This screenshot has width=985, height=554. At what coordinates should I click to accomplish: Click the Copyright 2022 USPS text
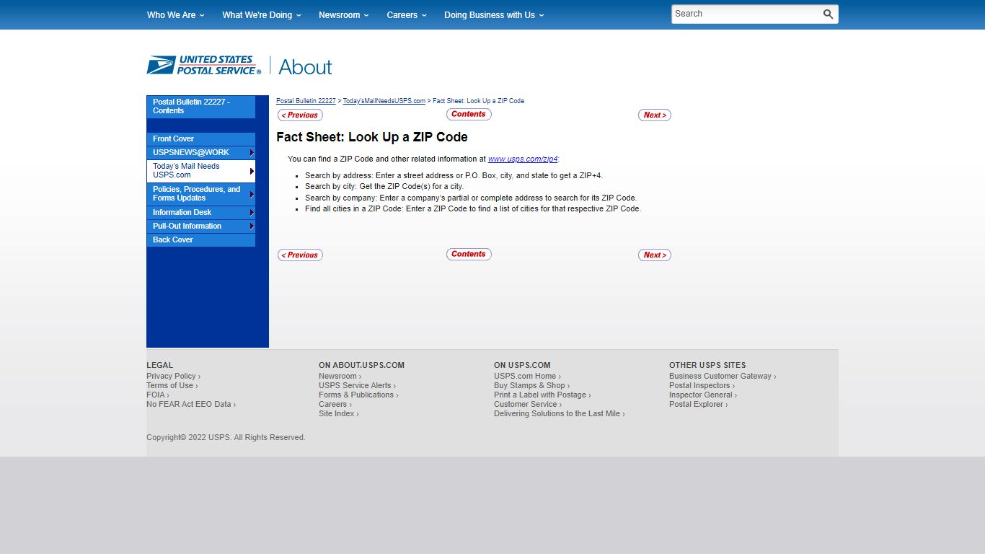pos(226,438)
